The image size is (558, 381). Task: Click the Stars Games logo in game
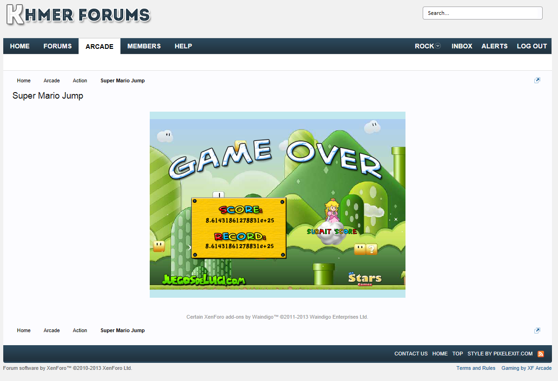(365, 279)
